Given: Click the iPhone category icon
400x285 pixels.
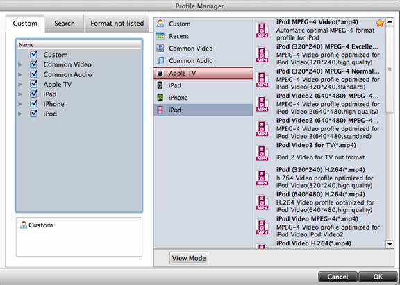Looking at the screenshot, I should [160, 98].
